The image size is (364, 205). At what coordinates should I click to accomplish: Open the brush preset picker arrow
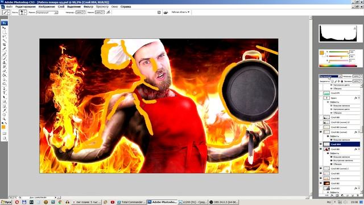coord(25,13)
